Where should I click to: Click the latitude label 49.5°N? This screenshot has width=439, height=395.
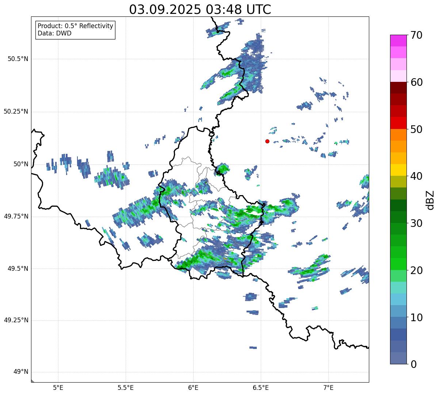pyautogui.click(x=18, y=269)
